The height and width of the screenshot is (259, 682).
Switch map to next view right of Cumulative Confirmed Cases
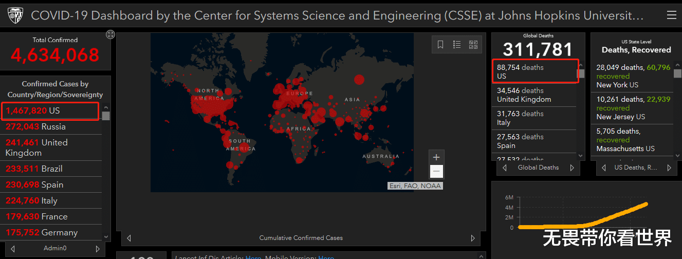473,238
